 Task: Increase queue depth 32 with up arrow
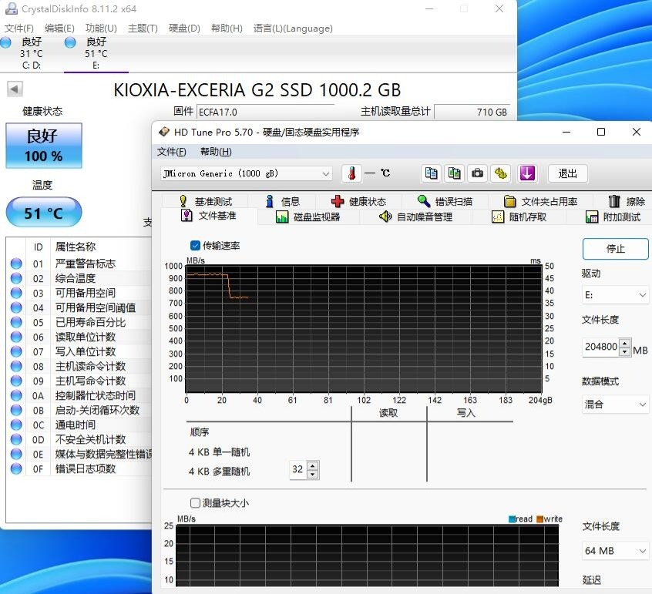click(x=313, y=465)
